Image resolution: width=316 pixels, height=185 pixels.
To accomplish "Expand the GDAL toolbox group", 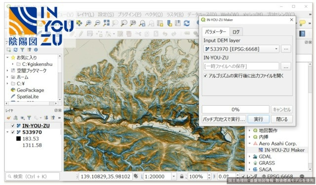I will 250,156.
